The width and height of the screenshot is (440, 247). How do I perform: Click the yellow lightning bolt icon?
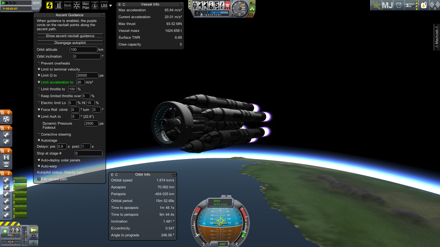coord(50,5)
